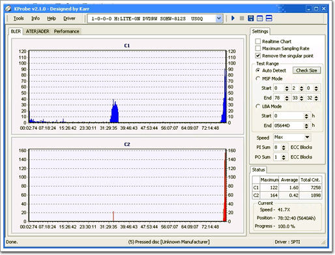
Task: Click the C2 chart title
Action: (x=127, y=144)
